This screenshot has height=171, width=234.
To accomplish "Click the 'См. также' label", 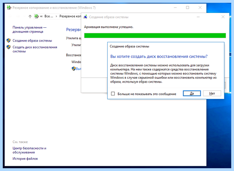I will coord(20,142).
